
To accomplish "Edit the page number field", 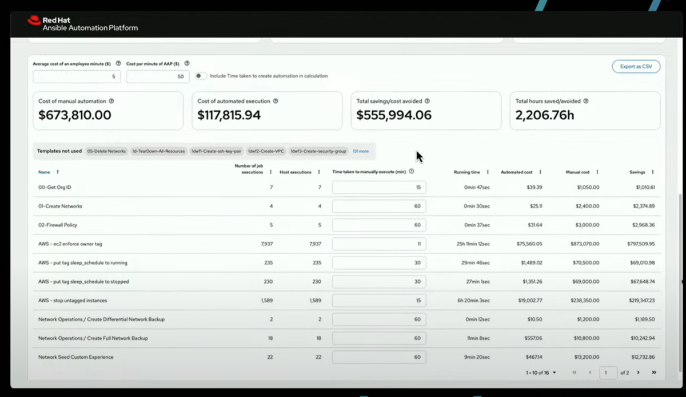I will (608, 372).
